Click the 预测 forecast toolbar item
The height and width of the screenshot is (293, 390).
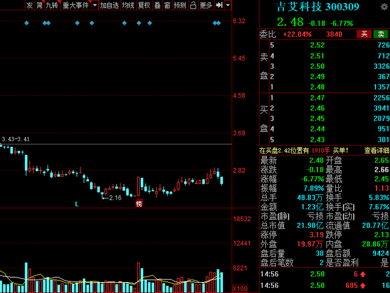[x=180, y=5]
